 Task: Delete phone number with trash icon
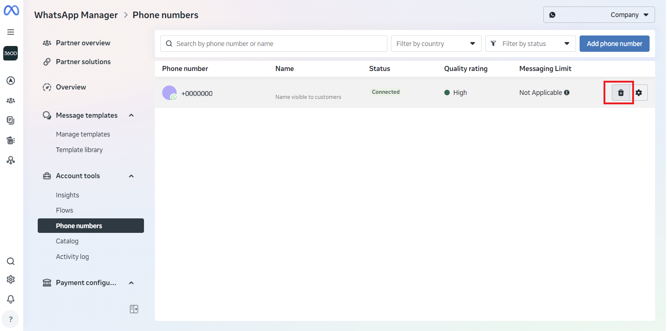pyautogui.click(x=621, y=93)
